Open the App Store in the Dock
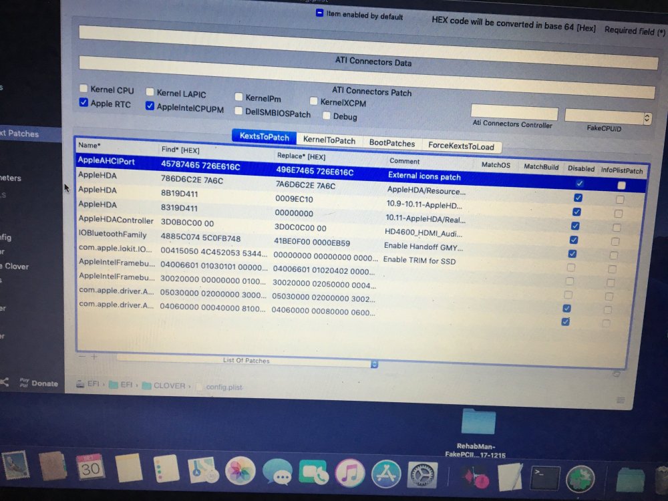Screen dimensions: 668x501 [x=386, y=474]
